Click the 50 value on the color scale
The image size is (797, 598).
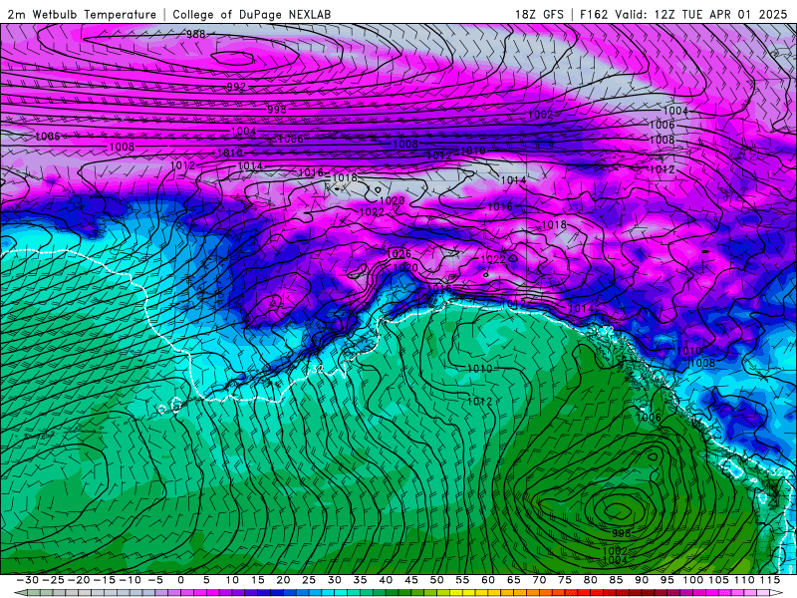pyautogui.click(x=436, y=580)
